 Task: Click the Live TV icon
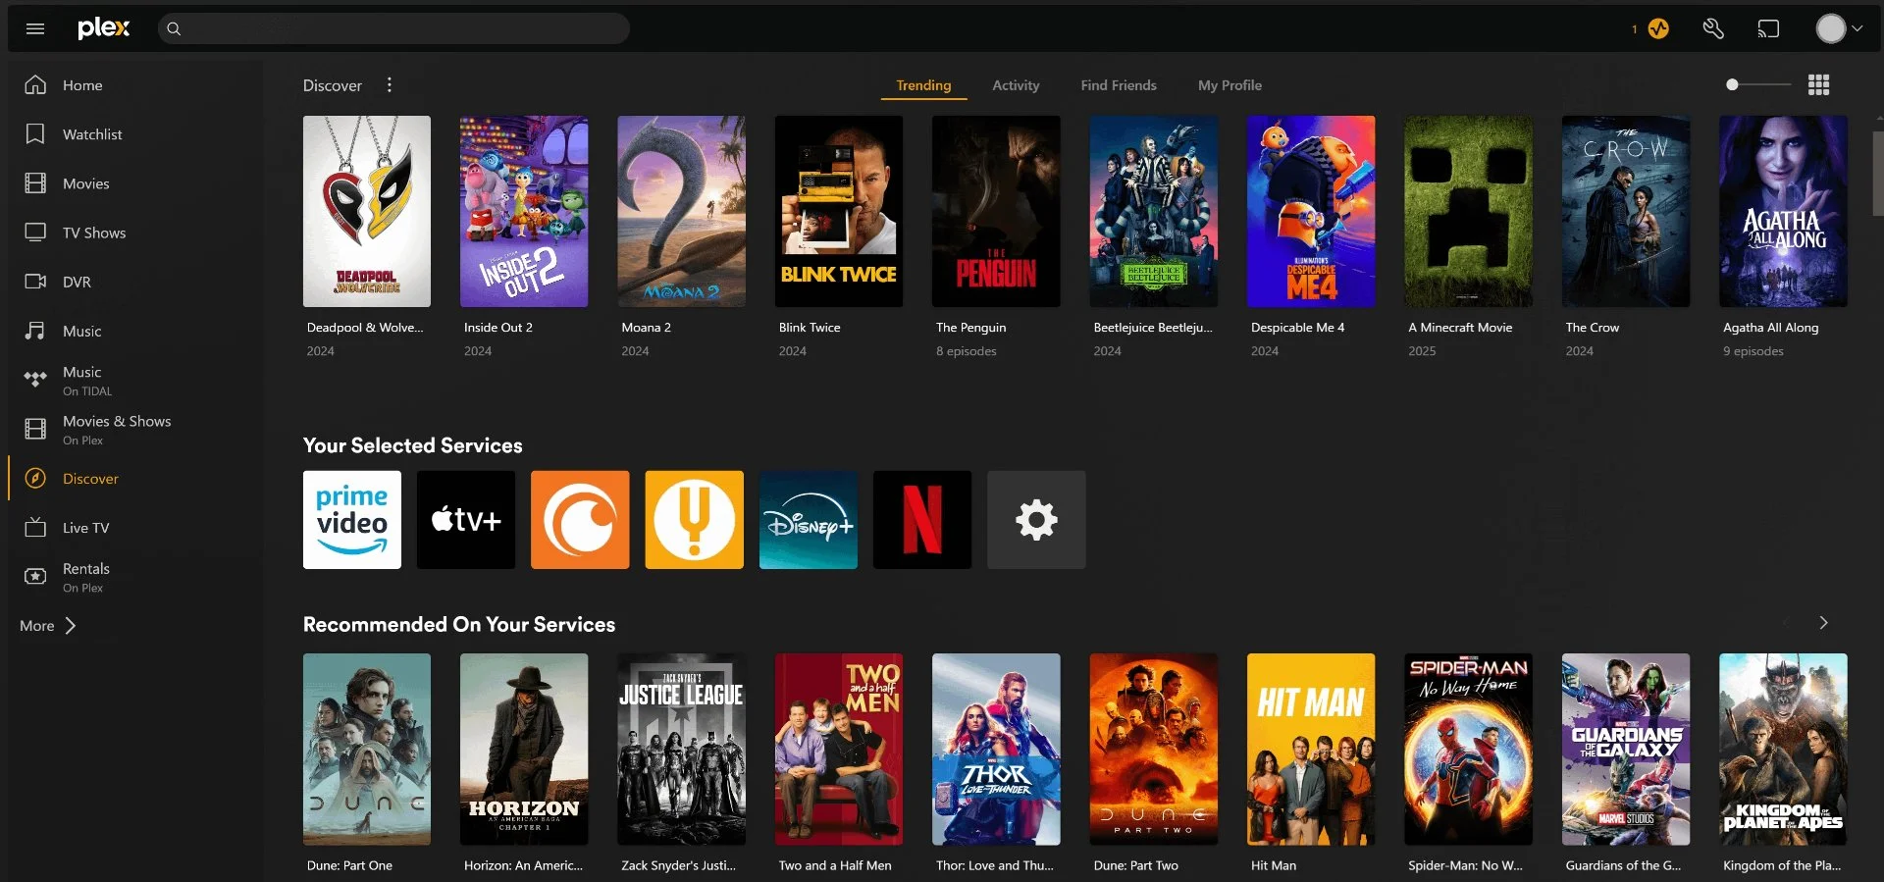click(x=35, y=528)
